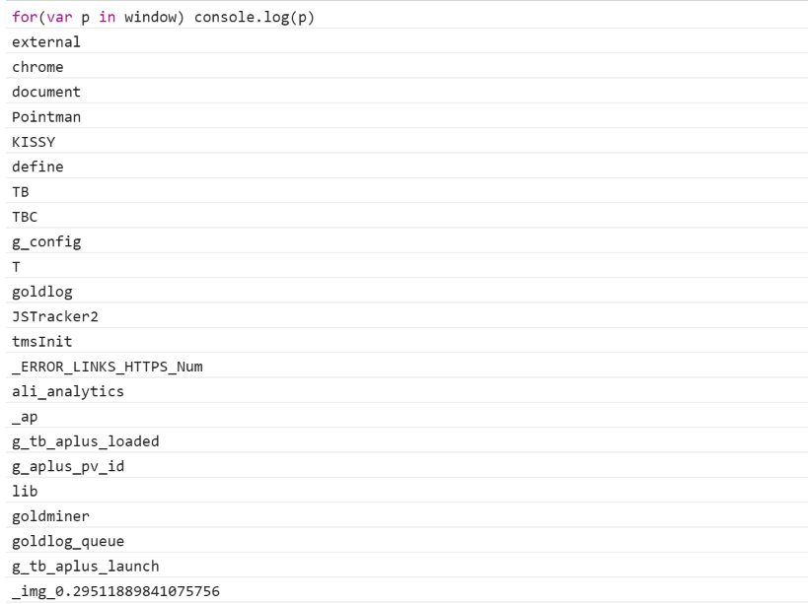The height and width of the screenshot is (604, 808).
Task: Select the 'ali_analytics' output line
Action: tap(406, 391)
